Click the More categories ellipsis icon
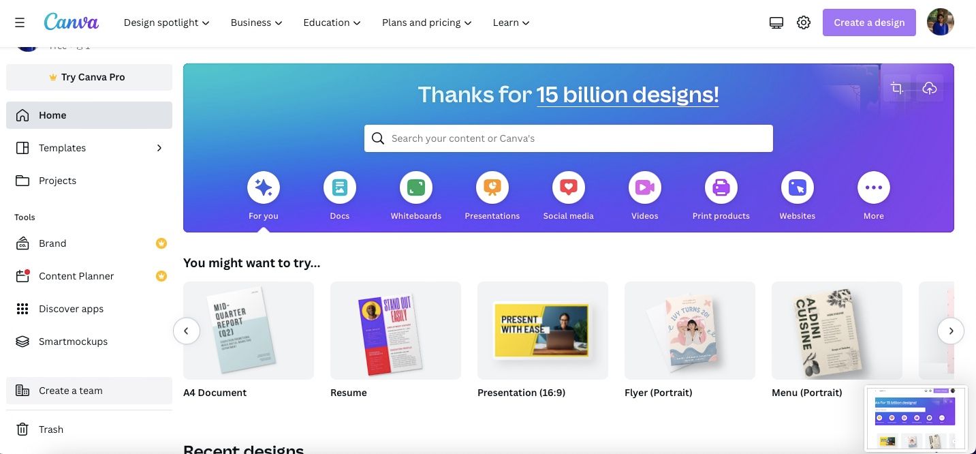The width and height of the screenshot is (976, 454). click(873, 187)
